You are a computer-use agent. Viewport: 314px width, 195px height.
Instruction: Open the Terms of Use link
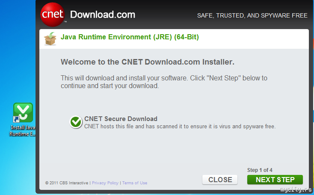coord(135,183)
